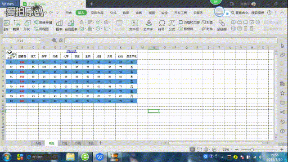The width and height of the screenshot is (288, 162).
Task: Open the Formulas (公式) ribbon tab
Action: pos(113,13)
